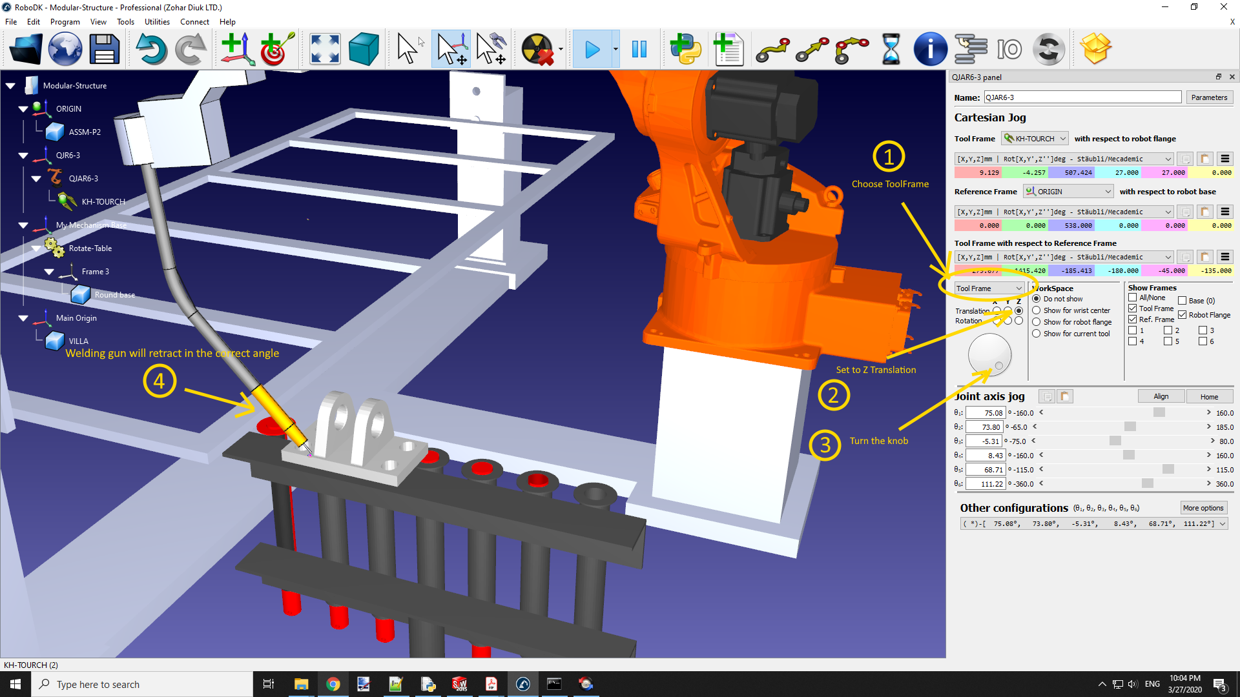This screenshot has width=1240, height=697.
Task: Click the Check collisions radiation icon
Action: (x=538, y=50)
